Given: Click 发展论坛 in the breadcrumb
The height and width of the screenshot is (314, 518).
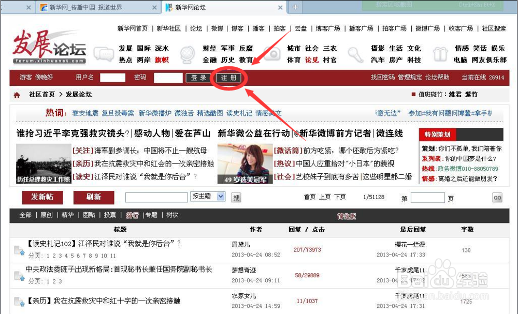Looking at the screenshot, I should (x=79, y=94).
